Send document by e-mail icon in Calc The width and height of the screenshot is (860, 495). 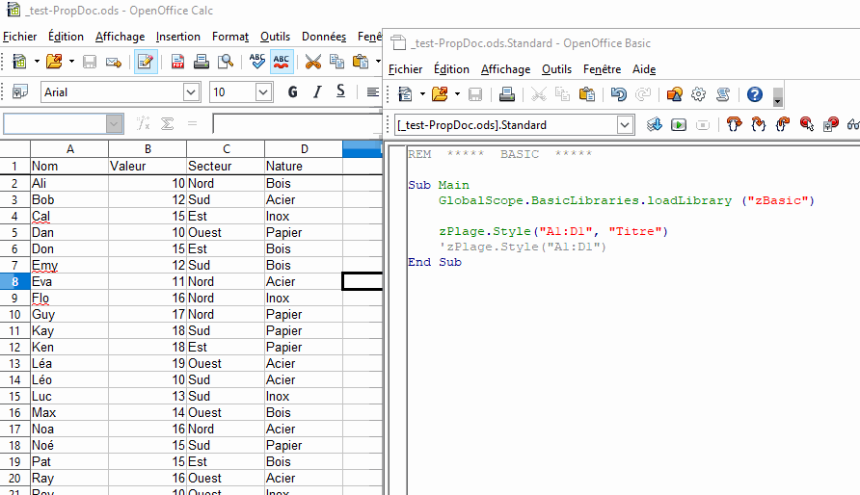[114, 62]
